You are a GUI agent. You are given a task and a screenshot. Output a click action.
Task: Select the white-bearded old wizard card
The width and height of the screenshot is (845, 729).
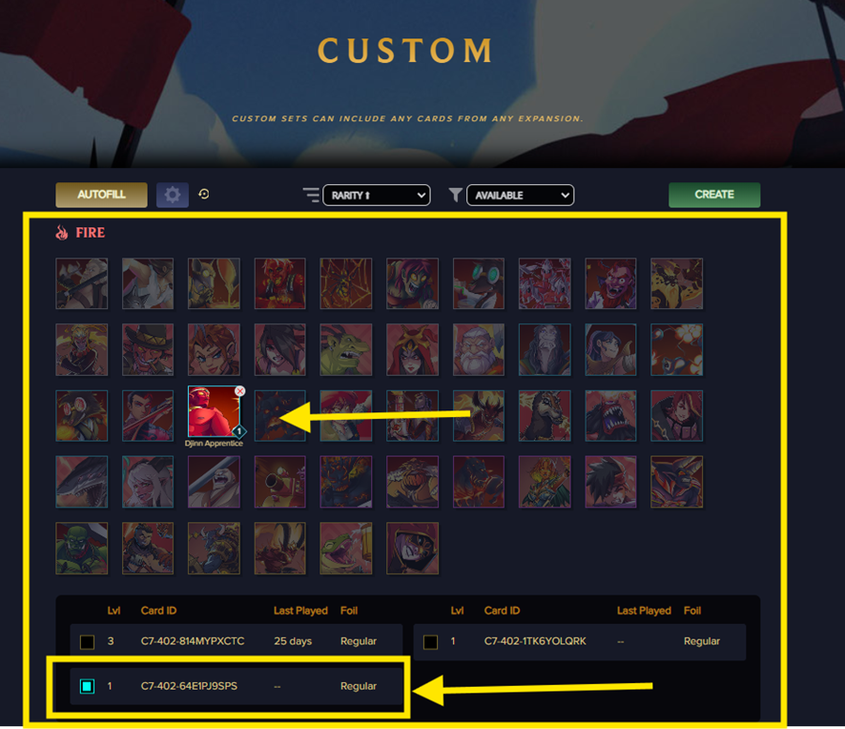click(479, 349)
